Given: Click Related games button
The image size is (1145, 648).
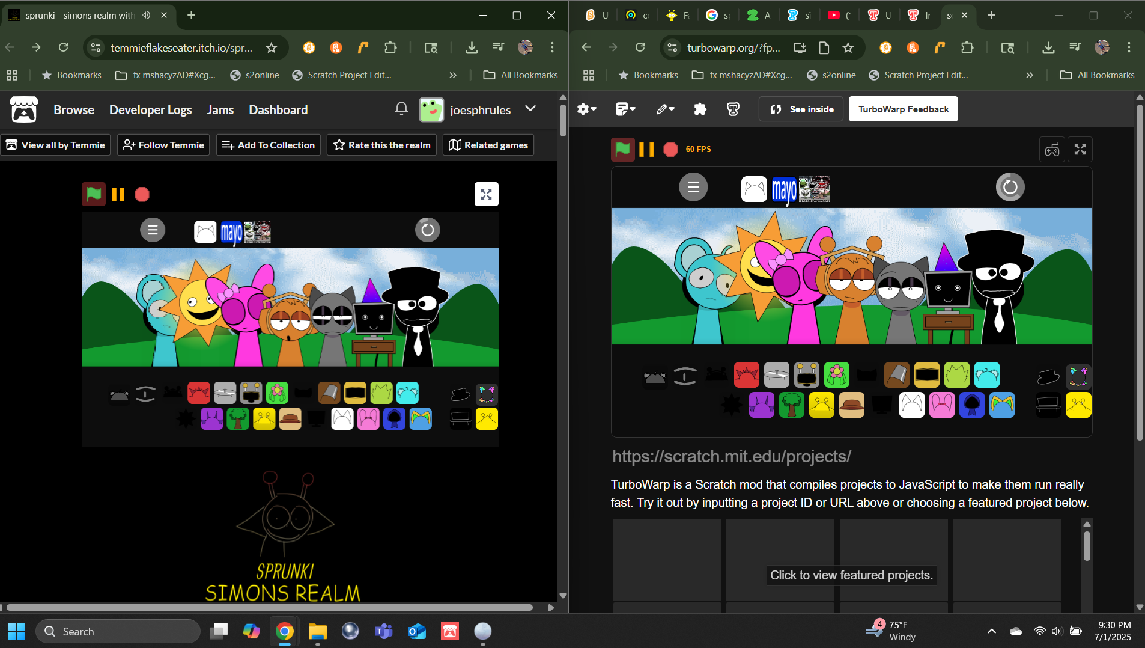Looking at the screenshot, I should click(488, 145).
